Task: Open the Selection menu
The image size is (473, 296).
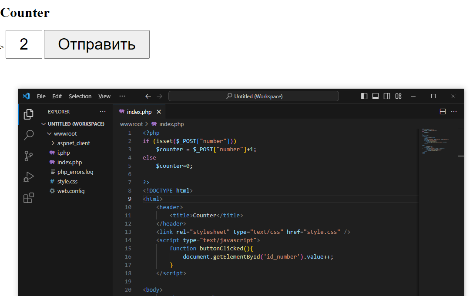Action: 80,96
